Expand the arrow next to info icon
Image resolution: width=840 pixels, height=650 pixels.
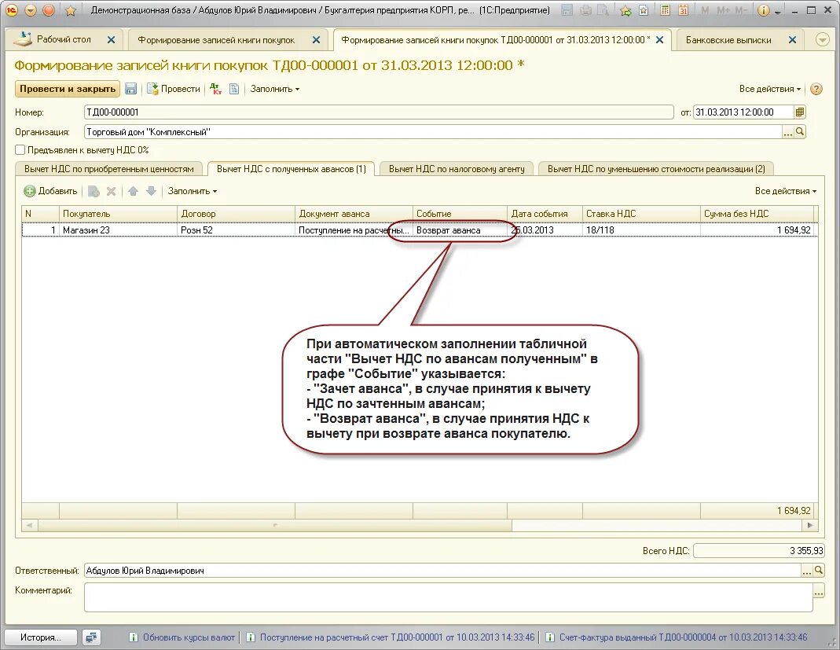coord(778,12)
